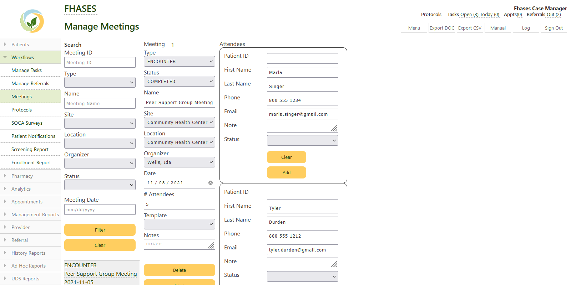
Task: Expand Ad Hoc Reports in sidebar
Action: (x=30, y=266)
